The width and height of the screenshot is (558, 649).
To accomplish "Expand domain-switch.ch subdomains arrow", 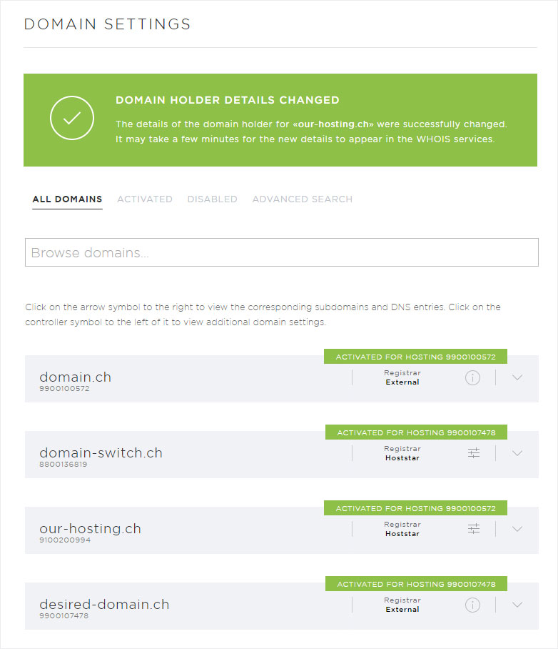I will click(x=518, y=453).
